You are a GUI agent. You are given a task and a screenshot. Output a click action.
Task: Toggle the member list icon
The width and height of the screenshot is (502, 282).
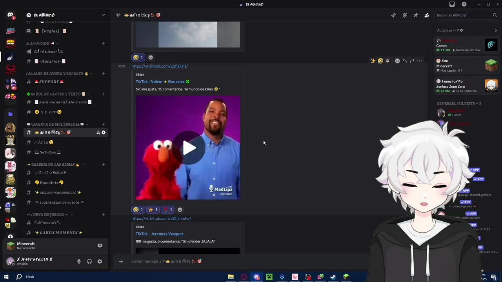[x=427, y=15]
